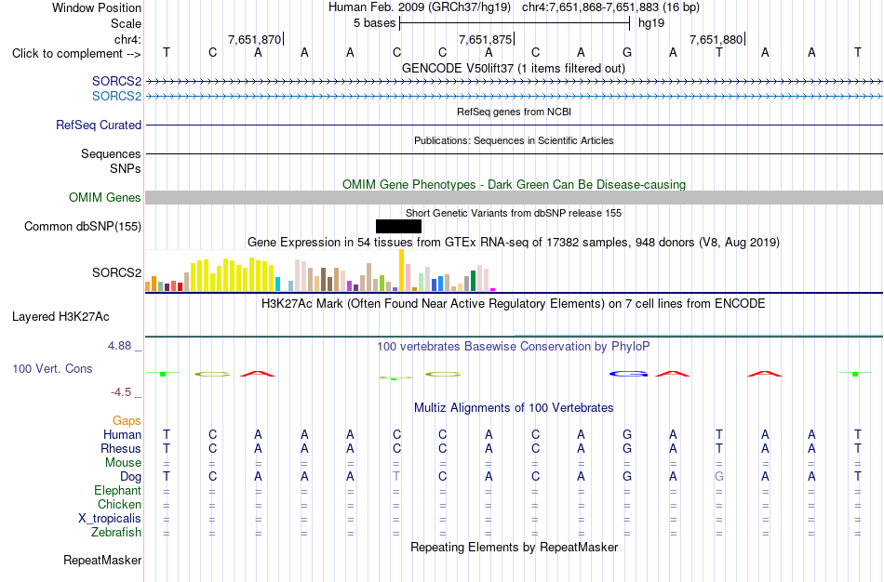
Task: Click the Elephant species label
Action: click(118, 490)
